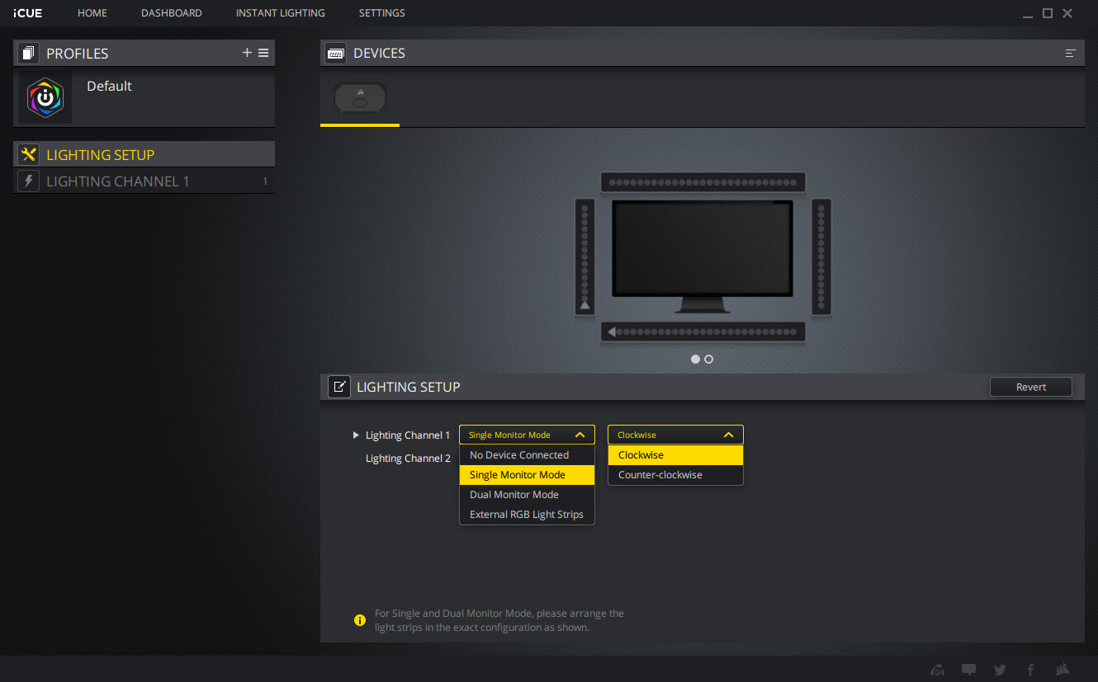Click the top LED strip in preview
Screen dimensions: 1098x682
pos(703,182)
